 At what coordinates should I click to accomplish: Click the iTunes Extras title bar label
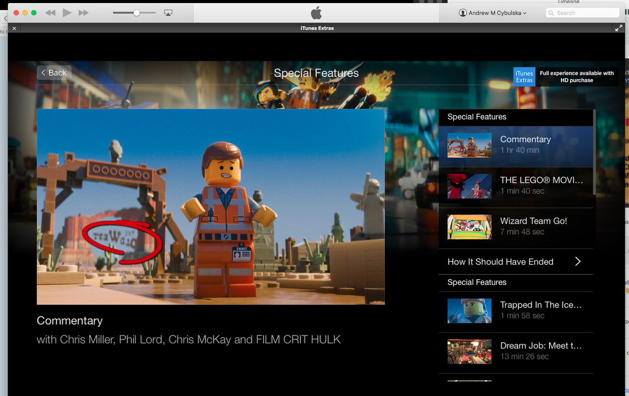pyautogui.click(x=317, y=28)
